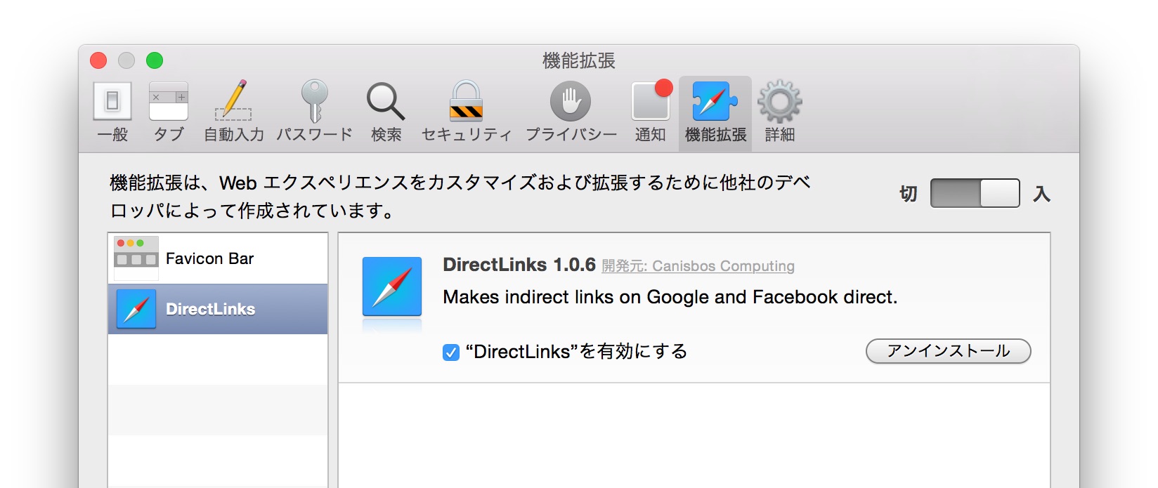Open the プライバシー (Privacy) hand pane
The image size is (1158, 488).
pos(571,111)
